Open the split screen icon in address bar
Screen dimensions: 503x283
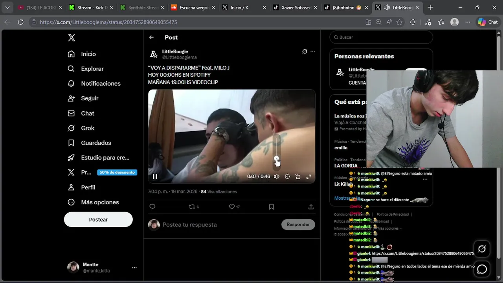[368, 22]
